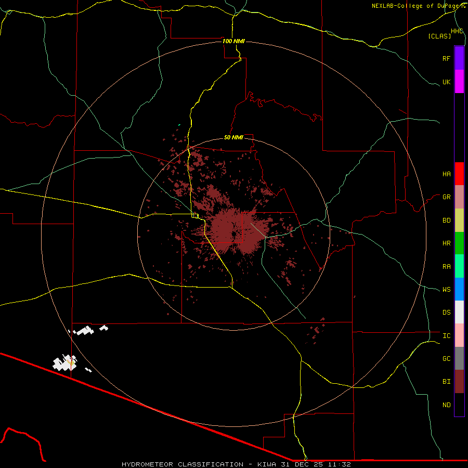Image resolution: width=468 pixels, height=468 pixels.
Task: Click the WS legend label
Action: [x=446, y=290]
